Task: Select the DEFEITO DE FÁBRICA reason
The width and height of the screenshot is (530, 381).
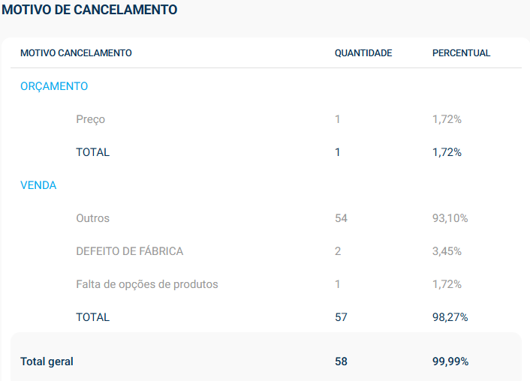Action: (x=130, y=251)
